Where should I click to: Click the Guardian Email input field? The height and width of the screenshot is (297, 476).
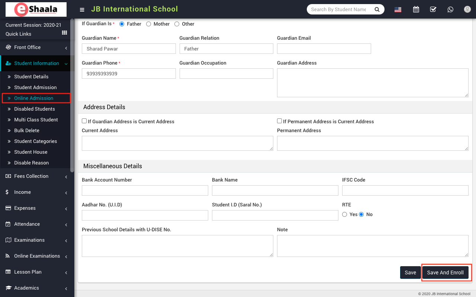pyautogui.click(x=324, y=49)
